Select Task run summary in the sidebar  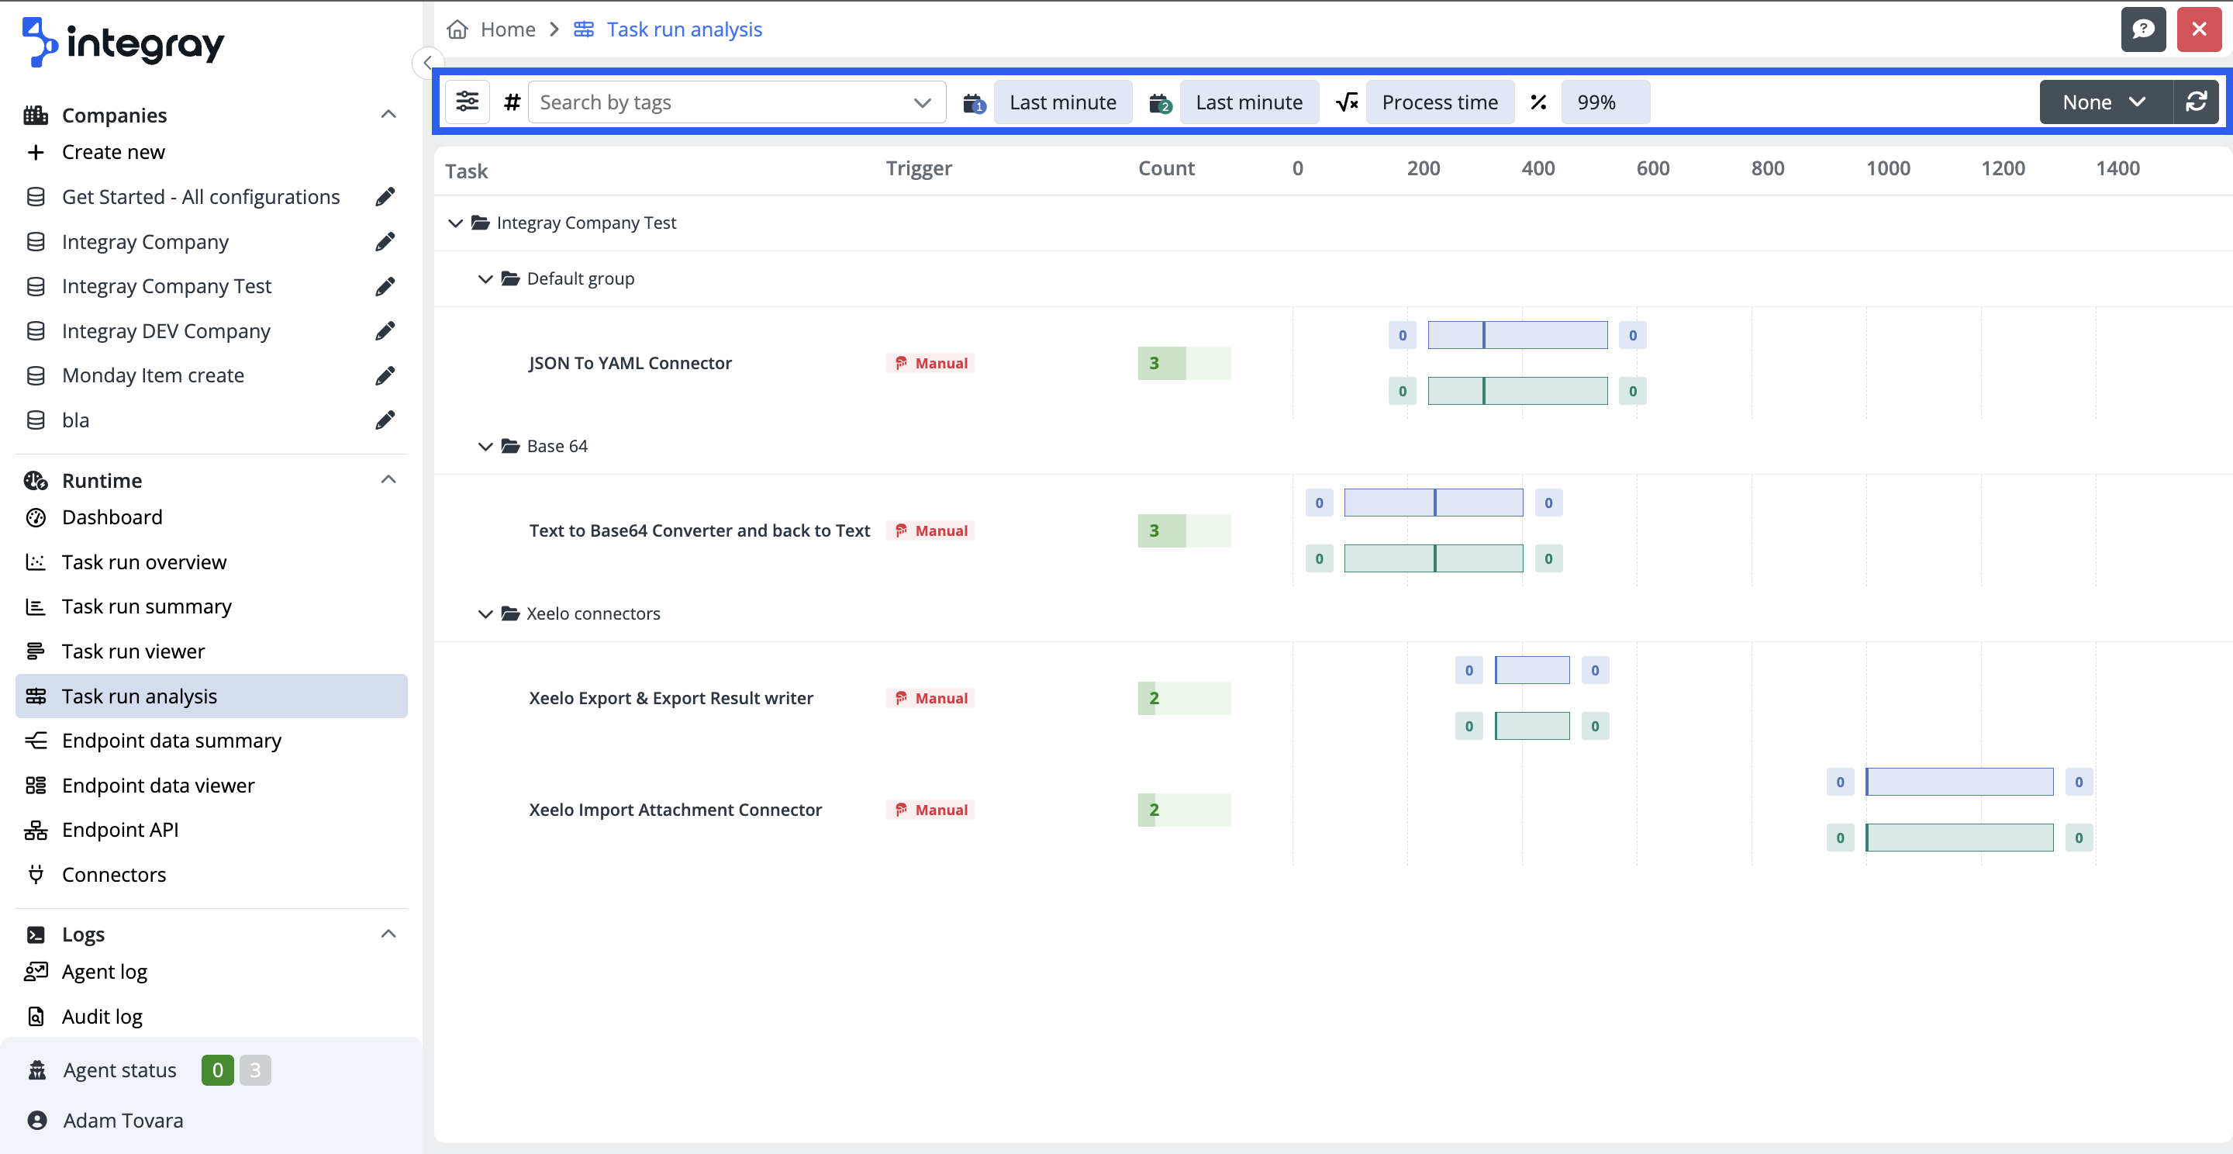(147, 606)
